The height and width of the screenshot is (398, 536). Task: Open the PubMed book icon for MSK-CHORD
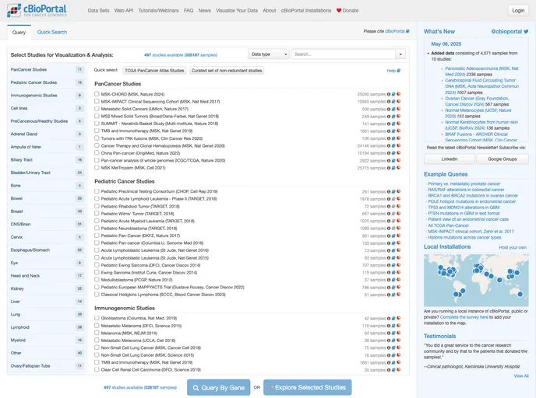point(393,94)
